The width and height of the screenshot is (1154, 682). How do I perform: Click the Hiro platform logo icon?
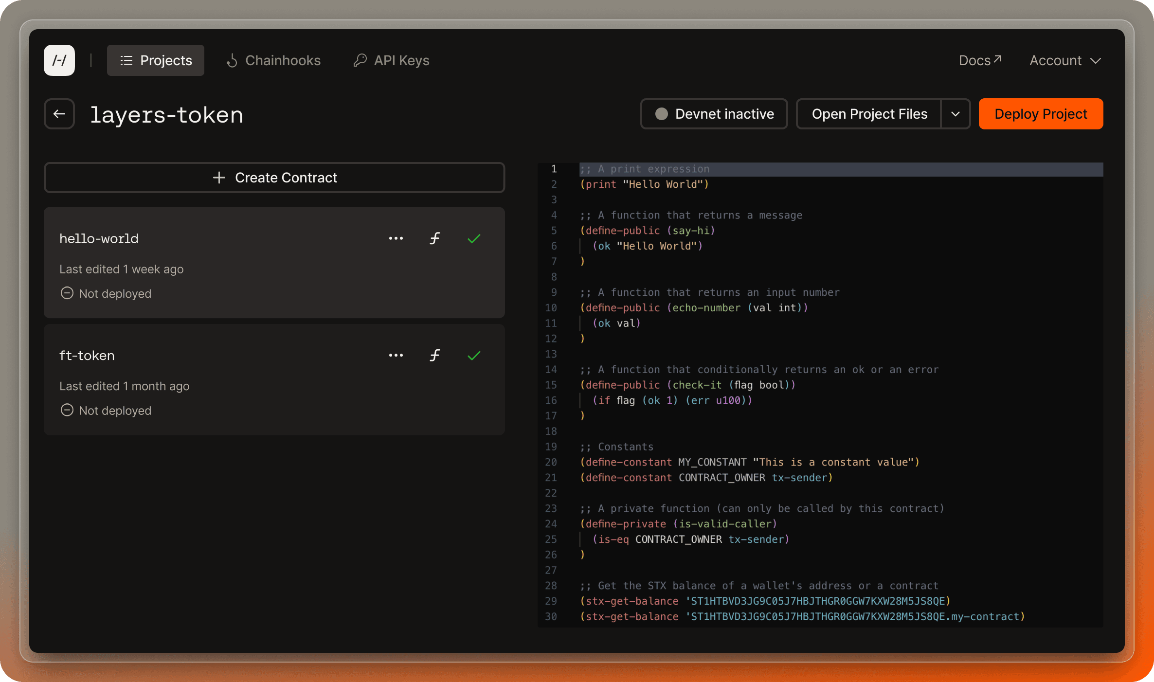click(x=59, y=60)
